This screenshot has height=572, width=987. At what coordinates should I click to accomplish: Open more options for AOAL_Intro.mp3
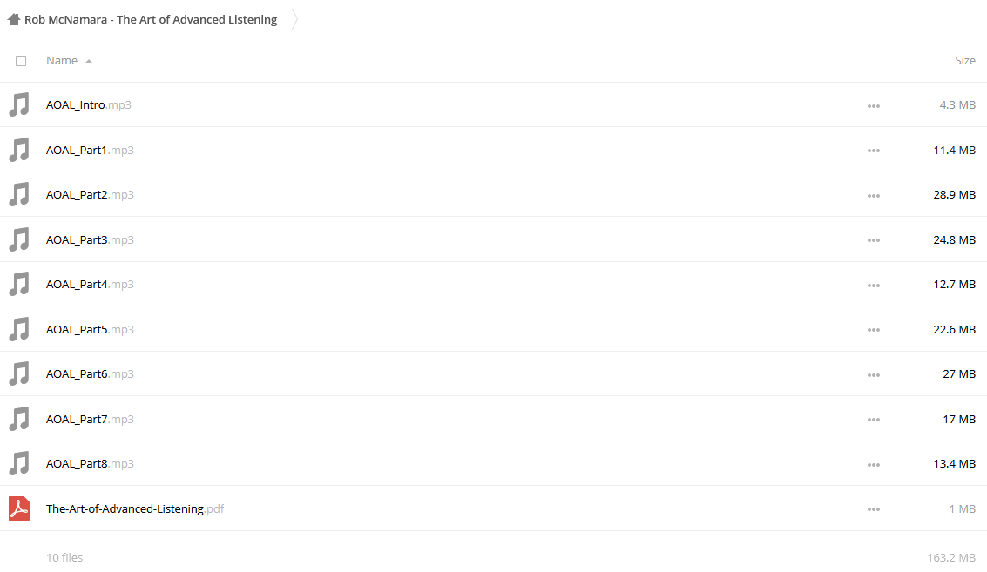tap(873, 105)
